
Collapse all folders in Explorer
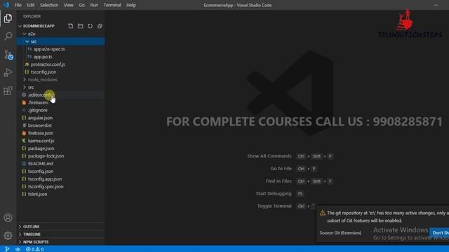100,26
